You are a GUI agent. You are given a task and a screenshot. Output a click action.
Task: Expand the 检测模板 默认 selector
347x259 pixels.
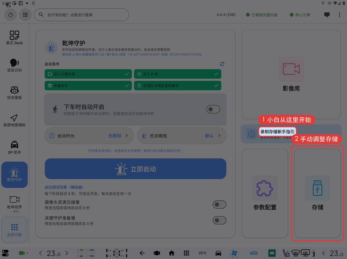(x=182, y=136)
